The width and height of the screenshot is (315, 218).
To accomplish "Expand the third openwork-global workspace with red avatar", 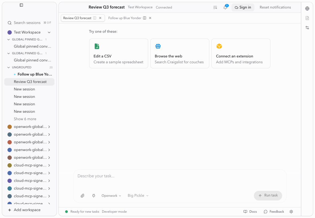I will coord(49,142).
